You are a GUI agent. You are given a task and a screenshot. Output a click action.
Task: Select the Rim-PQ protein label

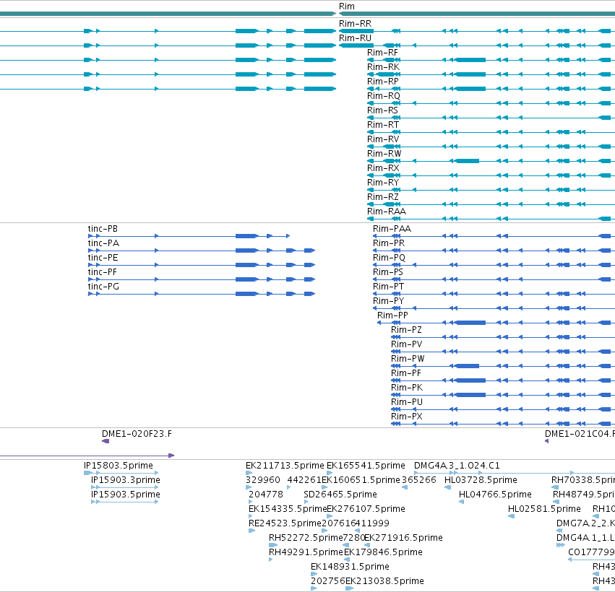tap(389, 258)
